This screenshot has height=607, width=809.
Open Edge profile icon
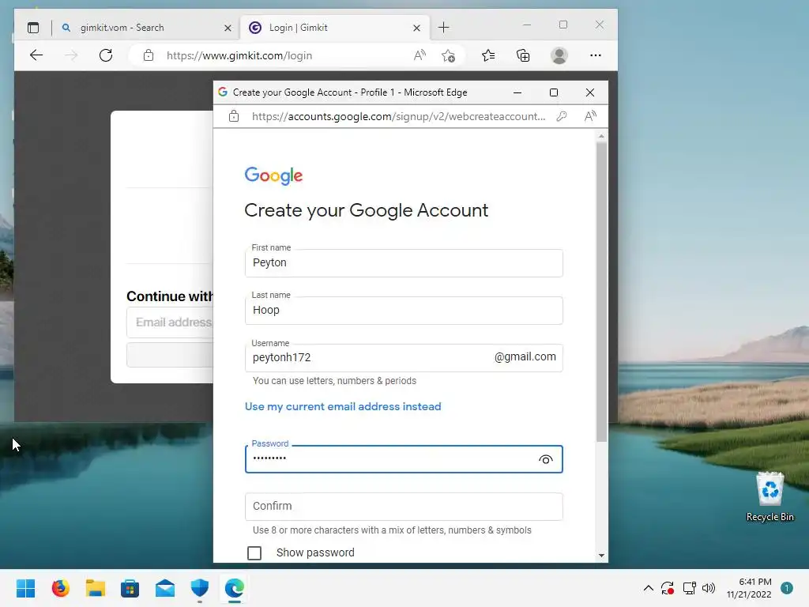pos(559,55)
